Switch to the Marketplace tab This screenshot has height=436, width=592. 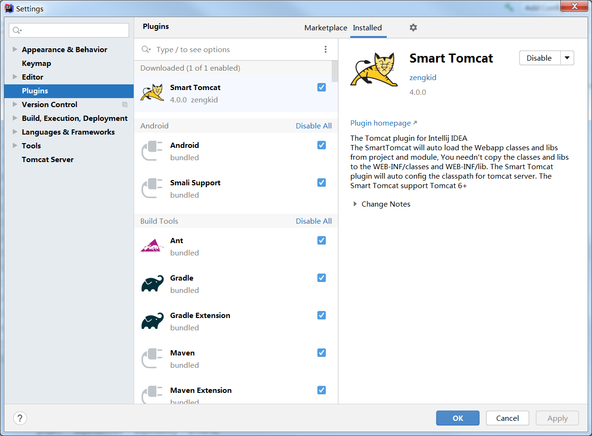[x=326, y=28]
